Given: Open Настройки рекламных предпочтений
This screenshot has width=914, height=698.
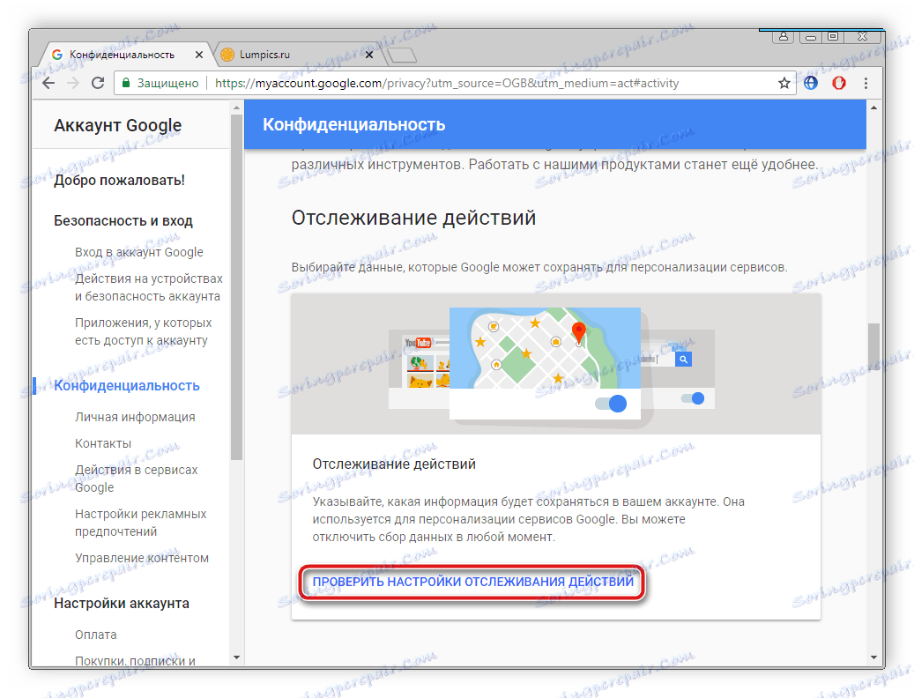Looking at the screenshot, I should (140, 523).
